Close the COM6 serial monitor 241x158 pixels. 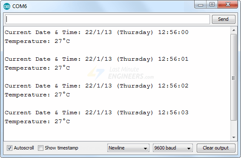point(228,5)
